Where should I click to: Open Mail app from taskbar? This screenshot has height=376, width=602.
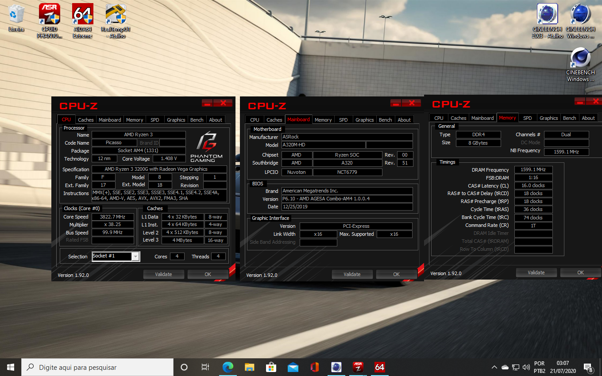point(293,367)
